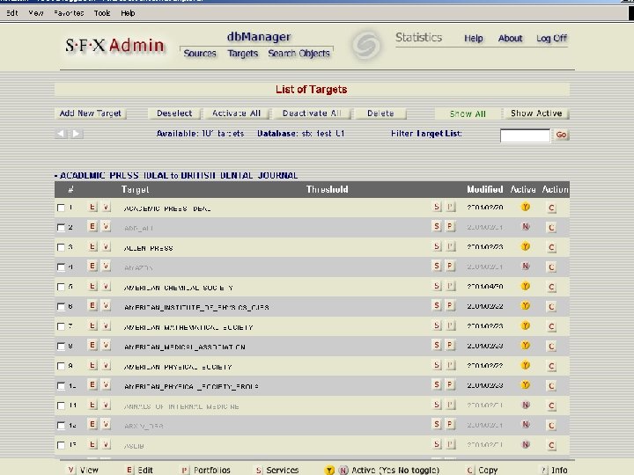Select checkbox for AMERICAN PHYSICAL SOCIETY row 9
The height and width of the screenshot is (475, 634).
coord(61,366)
